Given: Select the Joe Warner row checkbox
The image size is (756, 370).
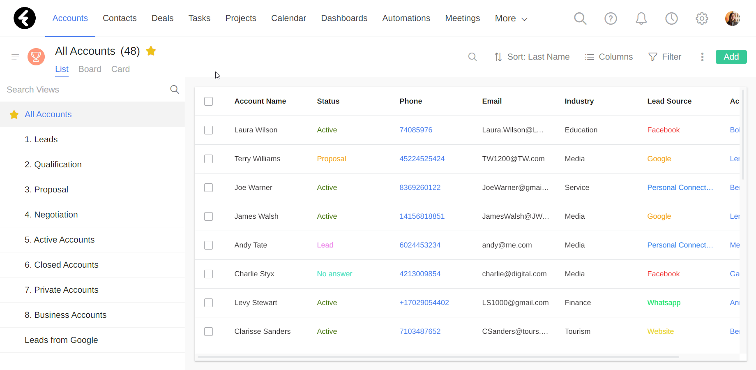Looking at the screenshot, I should tap(209, 187).
